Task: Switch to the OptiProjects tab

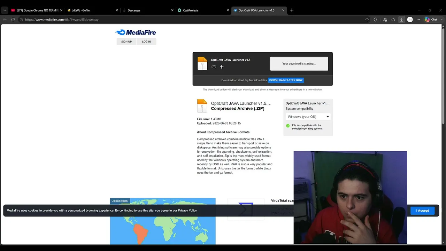Action: tap(203, 10)
